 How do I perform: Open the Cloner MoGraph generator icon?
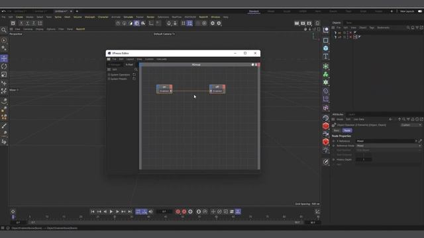pos(325,74)
